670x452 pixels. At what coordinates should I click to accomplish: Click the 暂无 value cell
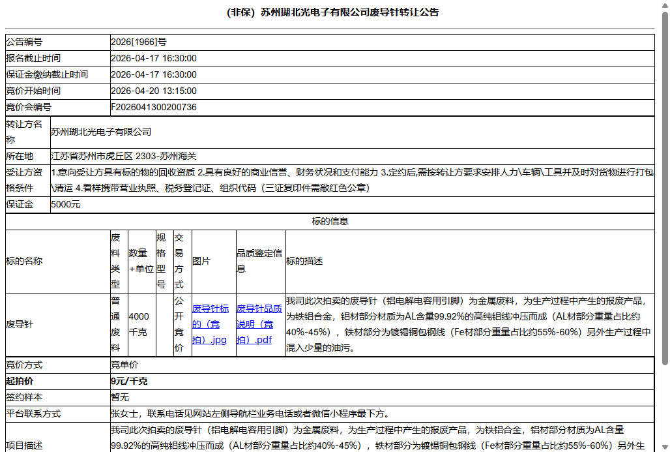point(382,397)
